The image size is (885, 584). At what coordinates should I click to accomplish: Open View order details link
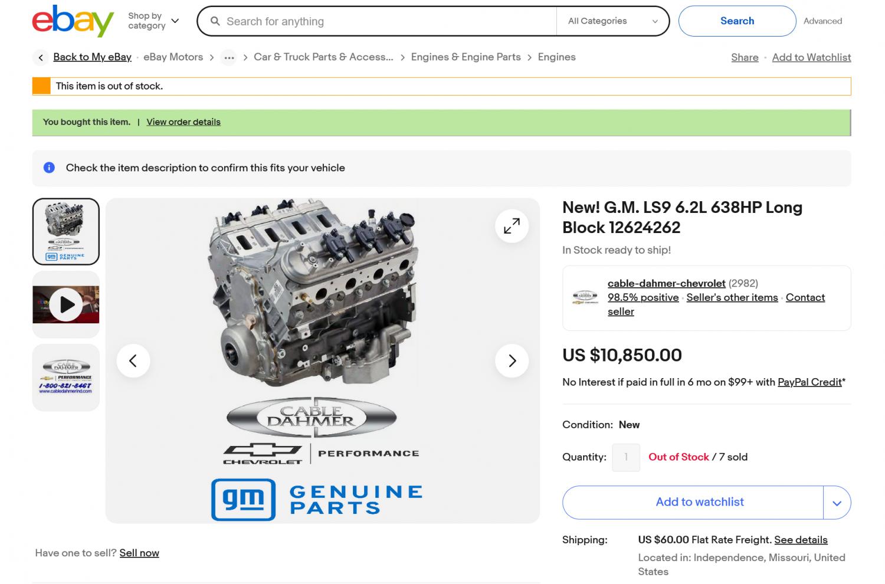(183, 122)
